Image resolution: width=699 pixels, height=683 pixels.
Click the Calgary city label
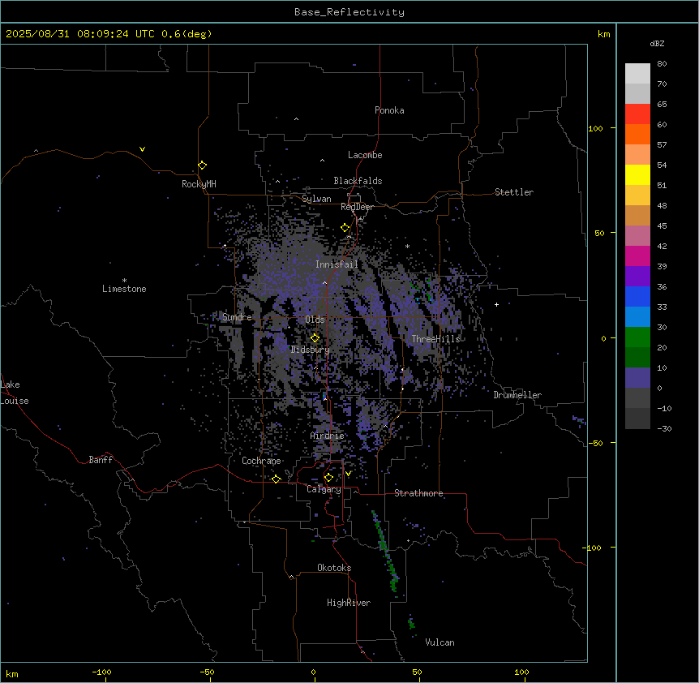[324, 489]
